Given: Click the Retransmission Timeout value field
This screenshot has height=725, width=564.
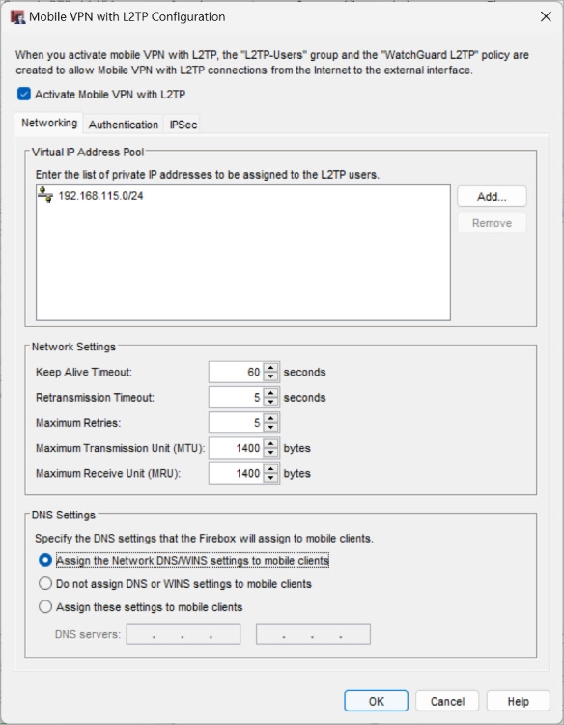Looking at the screenshot, I should [236, 398].
